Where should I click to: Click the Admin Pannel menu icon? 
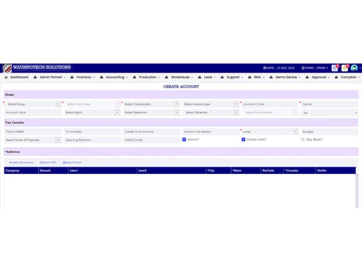click(x=35, y=77)
